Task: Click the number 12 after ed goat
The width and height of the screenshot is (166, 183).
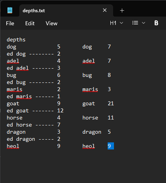Action: click(60, 110)
